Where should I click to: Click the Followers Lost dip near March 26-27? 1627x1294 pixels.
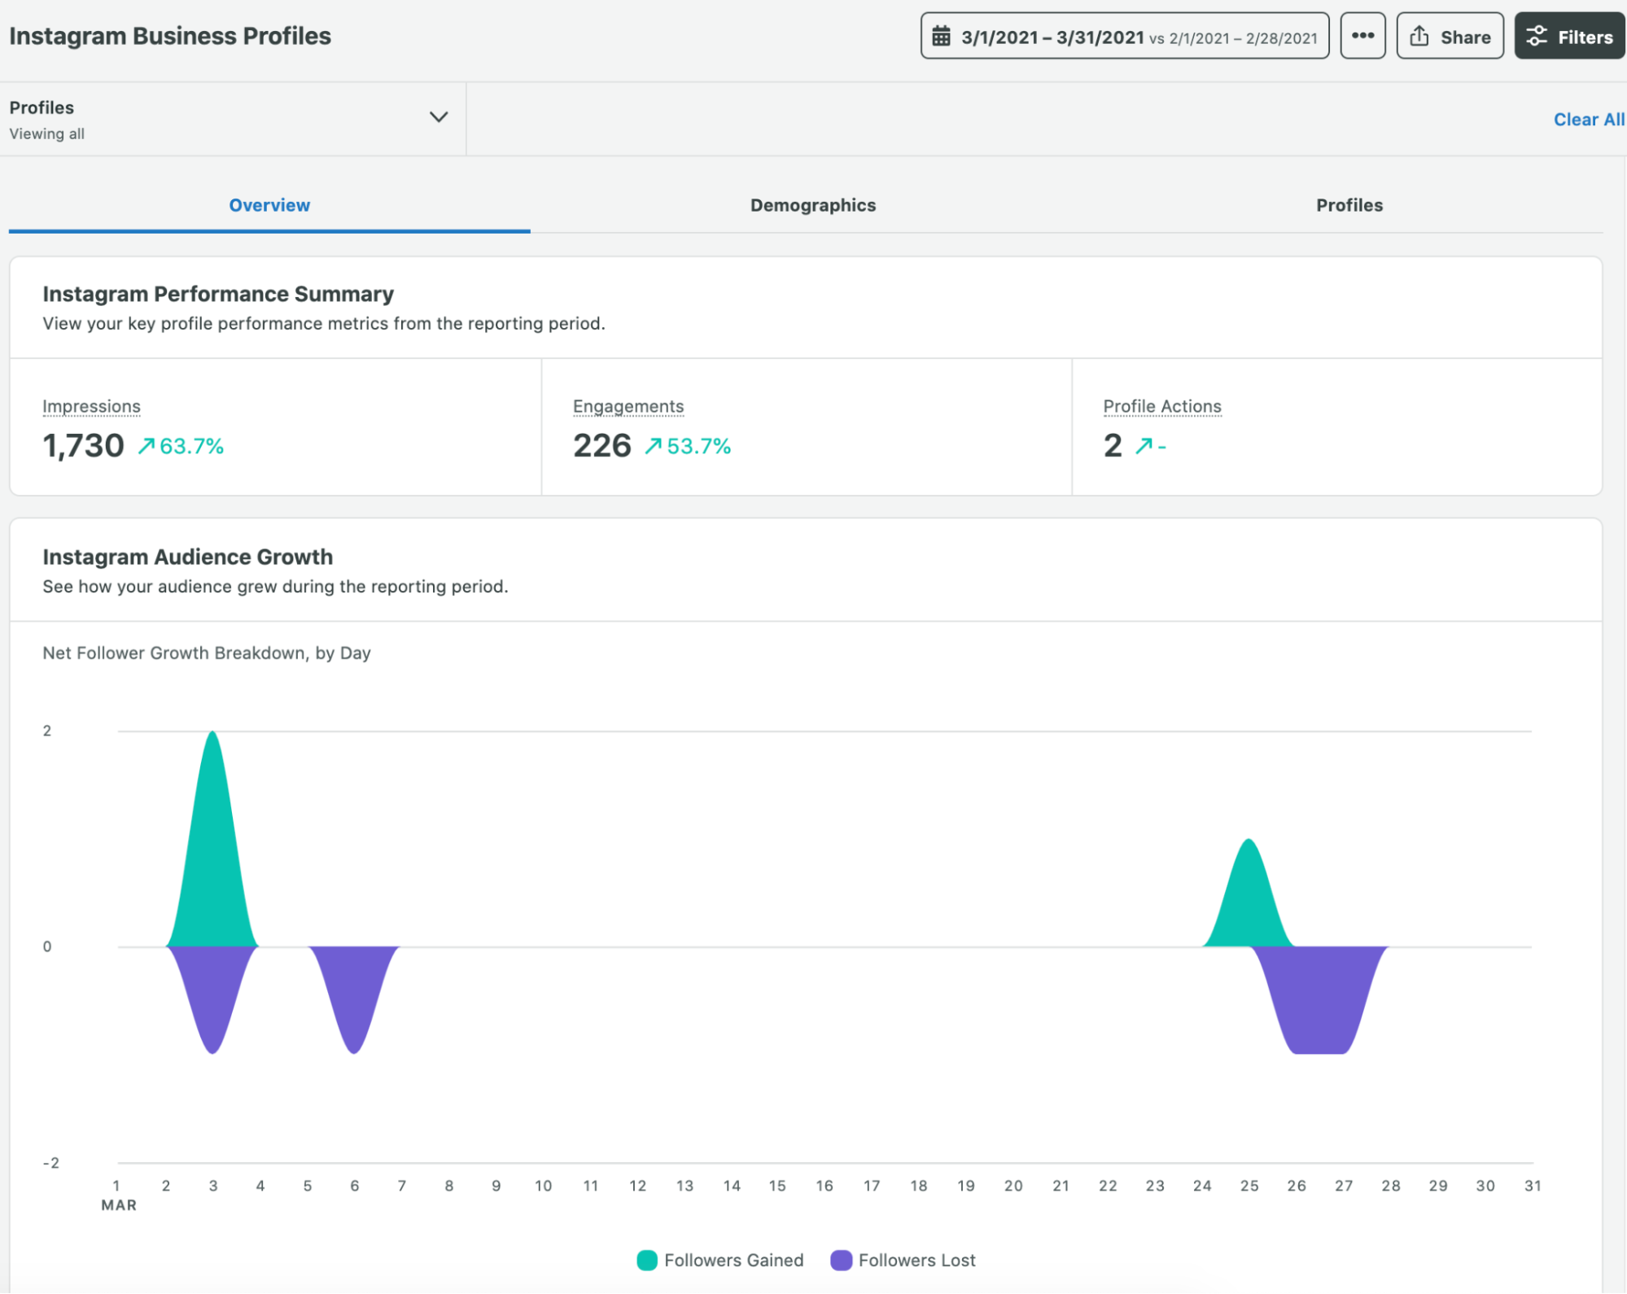pos(1319,1001)
